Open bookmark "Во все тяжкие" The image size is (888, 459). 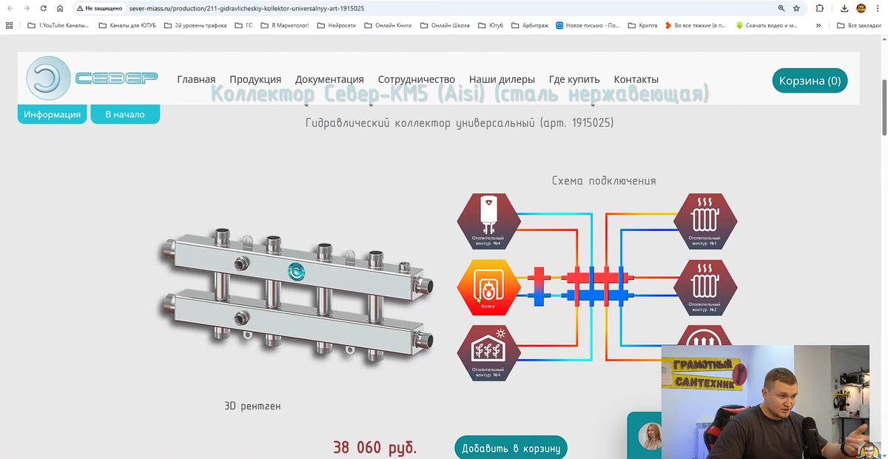pyautogui.click(x=695, y=25)
